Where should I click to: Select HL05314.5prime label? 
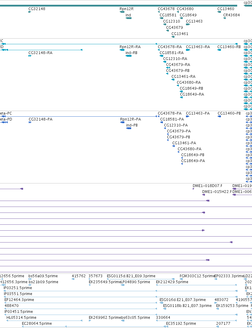[21, 318]
